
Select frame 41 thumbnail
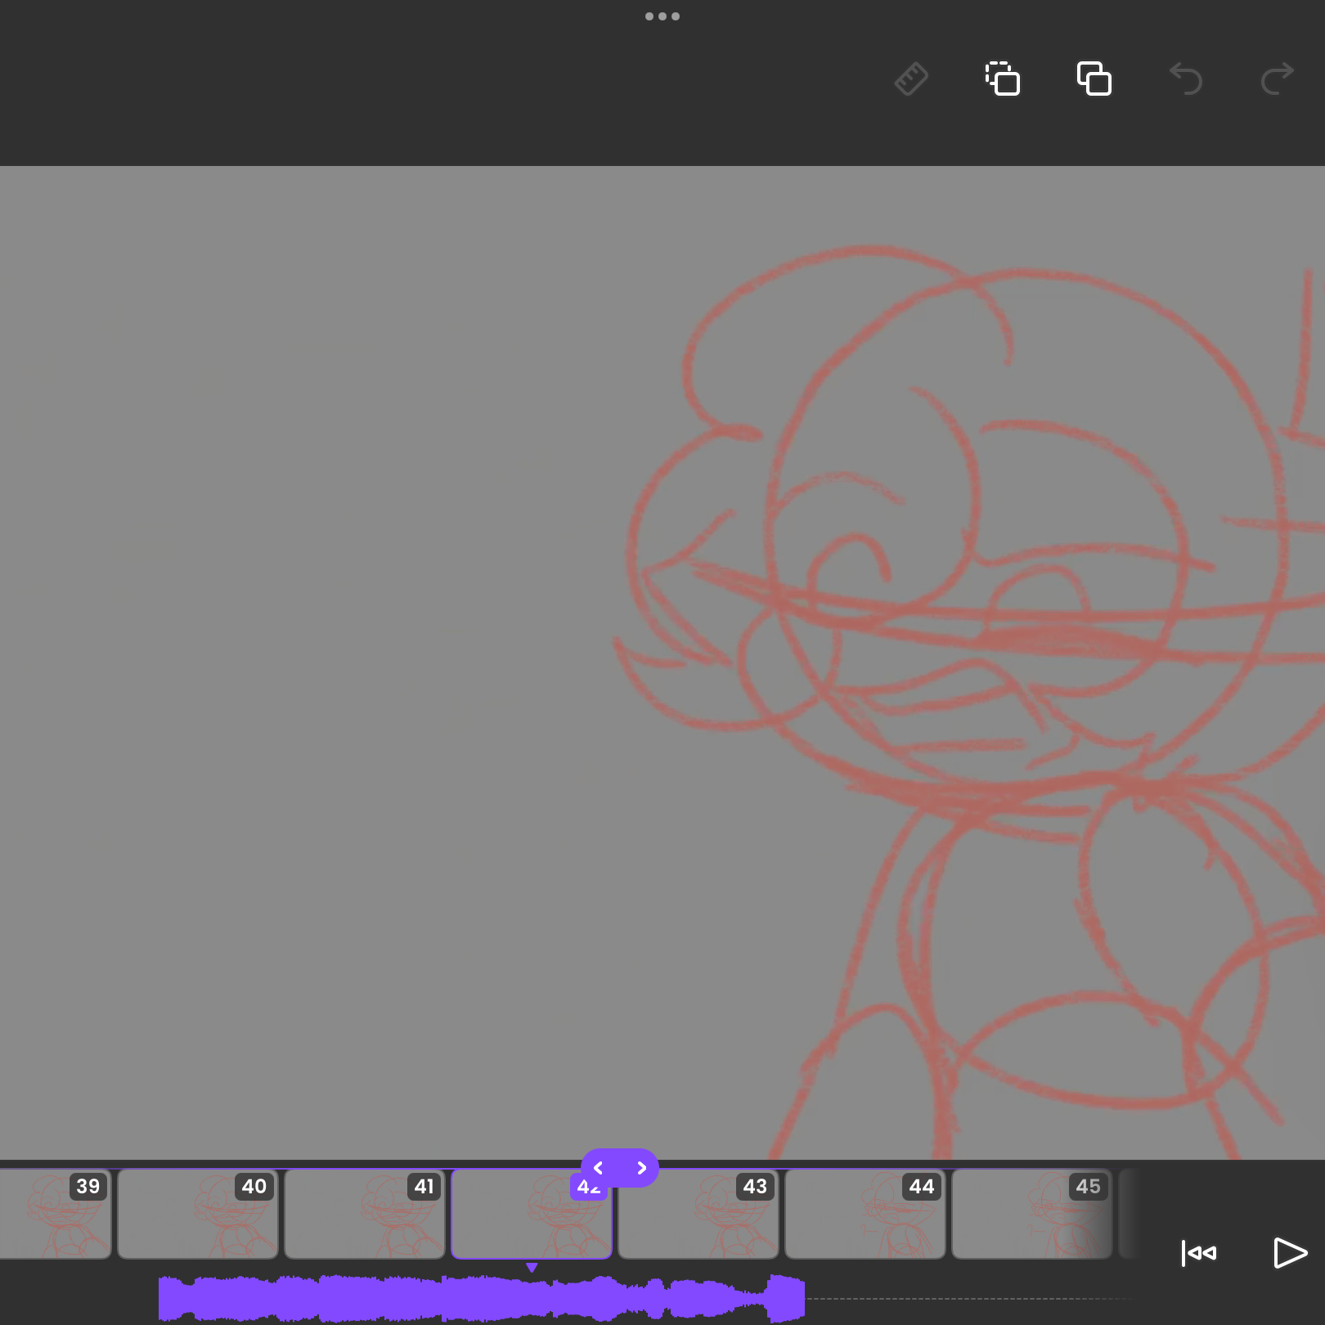tap(365, 1214)
